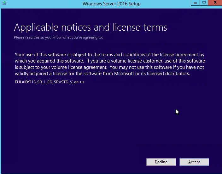Click the phrase "volume license customer"

pyautogui.click(x=137, y=61)
